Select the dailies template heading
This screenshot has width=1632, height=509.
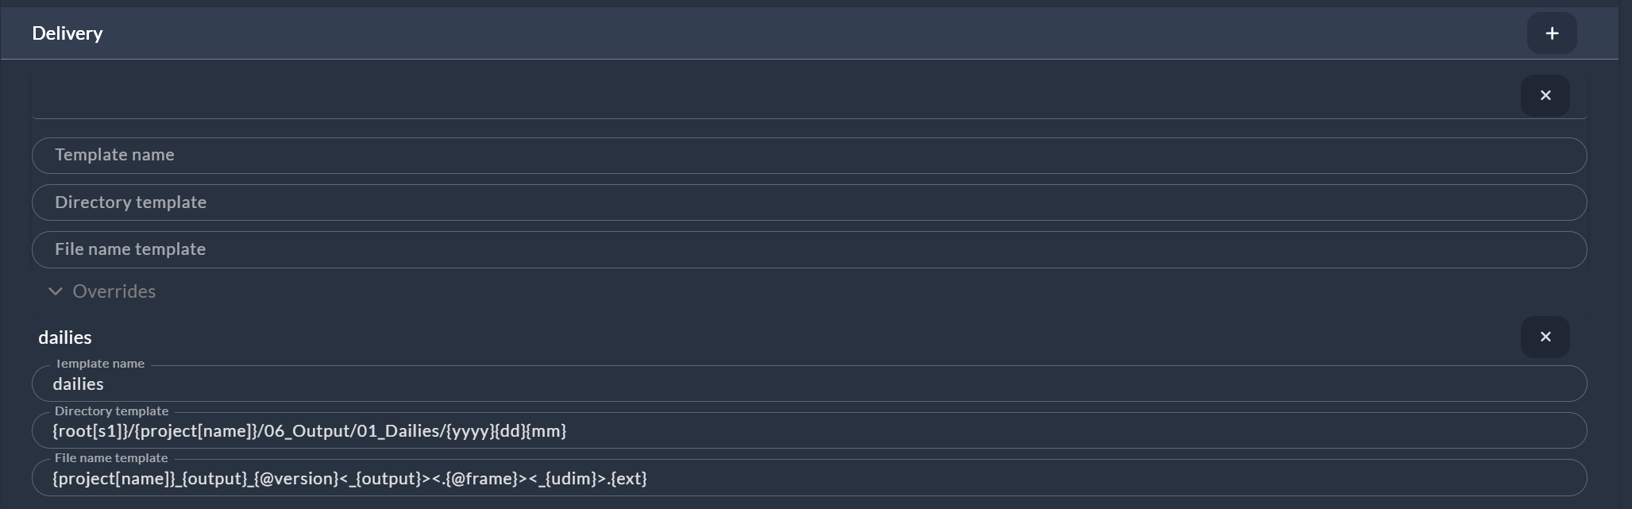click(65, 337)
